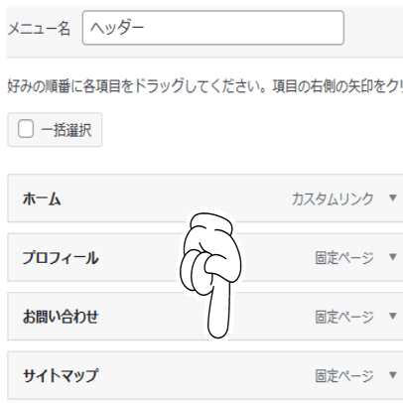
Task: Select the お問い合わせ menu item title
Action: (61, 317)
